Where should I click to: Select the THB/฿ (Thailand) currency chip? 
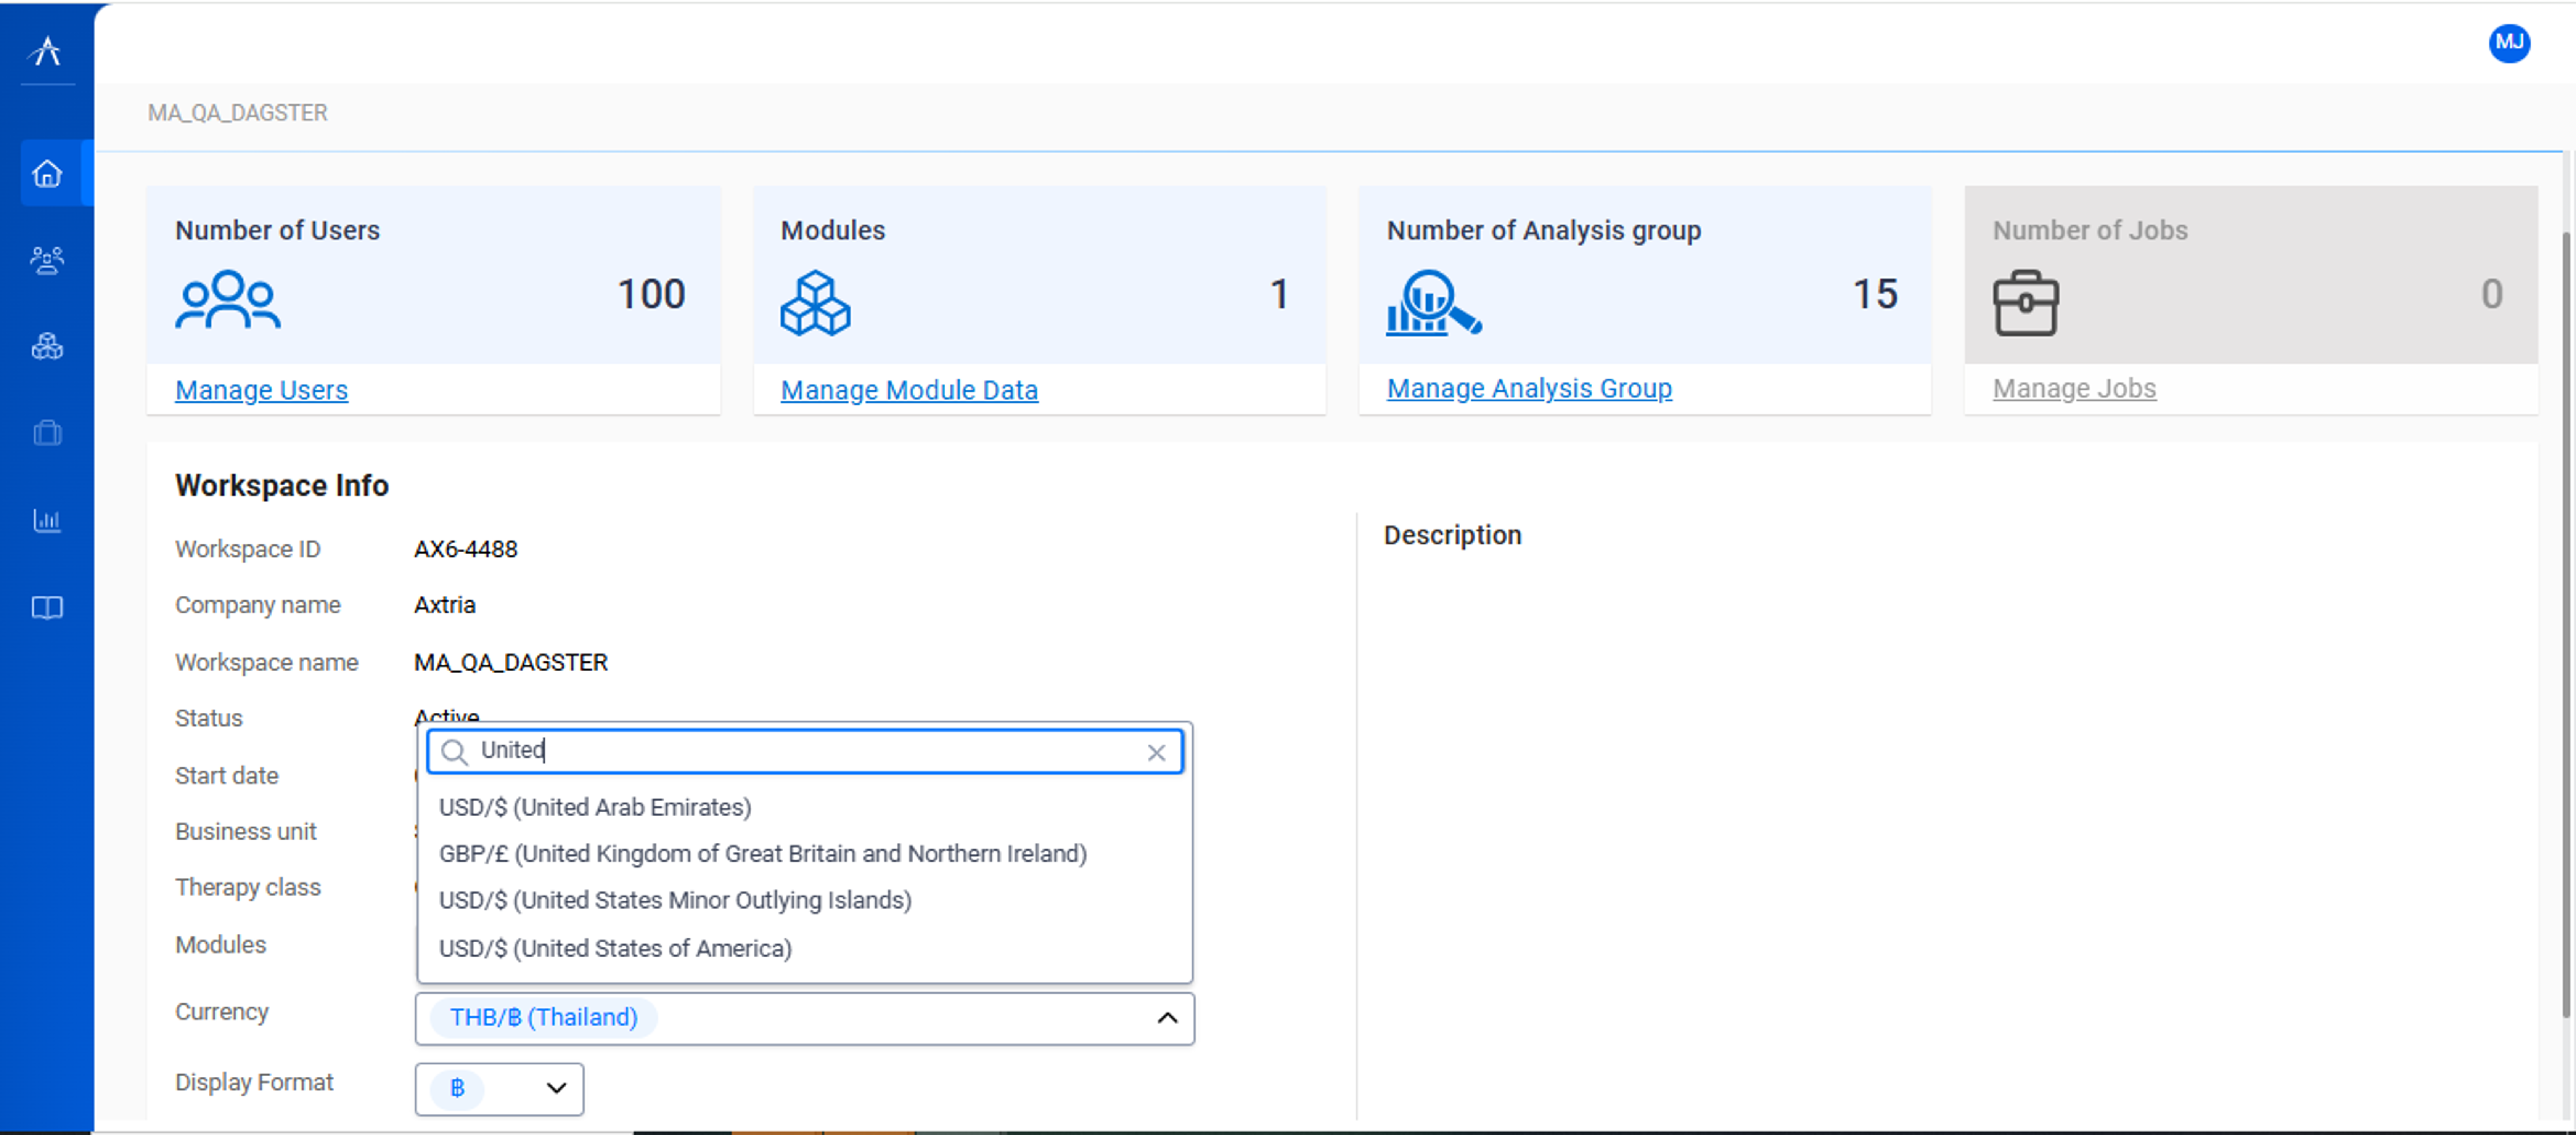click(x=543, y=1017)
